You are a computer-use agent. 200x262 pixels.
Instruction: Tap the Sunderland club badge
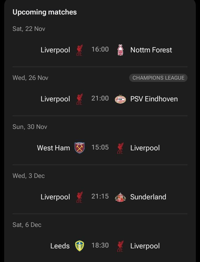(120, 197)
